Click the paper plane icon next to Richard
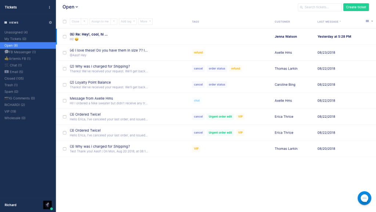376x212 pixels. [x=47, y=205]
